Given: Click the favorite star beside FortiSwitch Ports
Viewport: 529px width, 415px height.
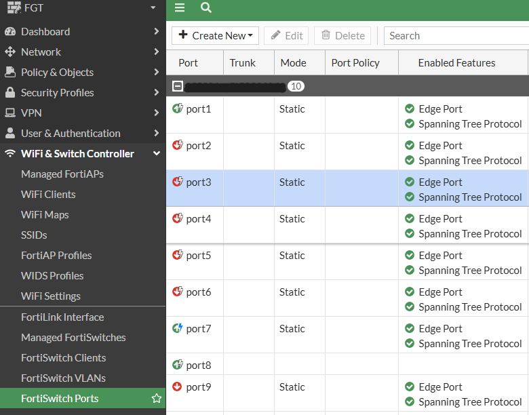Looking at the screenshot, I should (157, 398).
